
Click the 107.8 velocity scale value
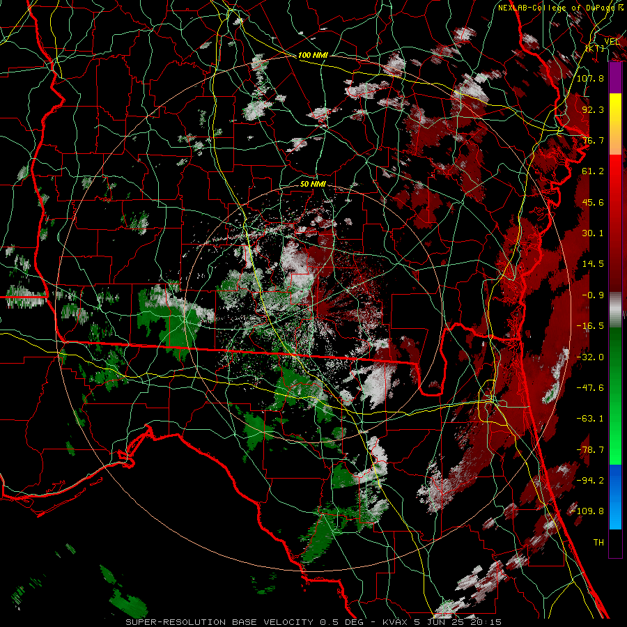click(590, 78)
